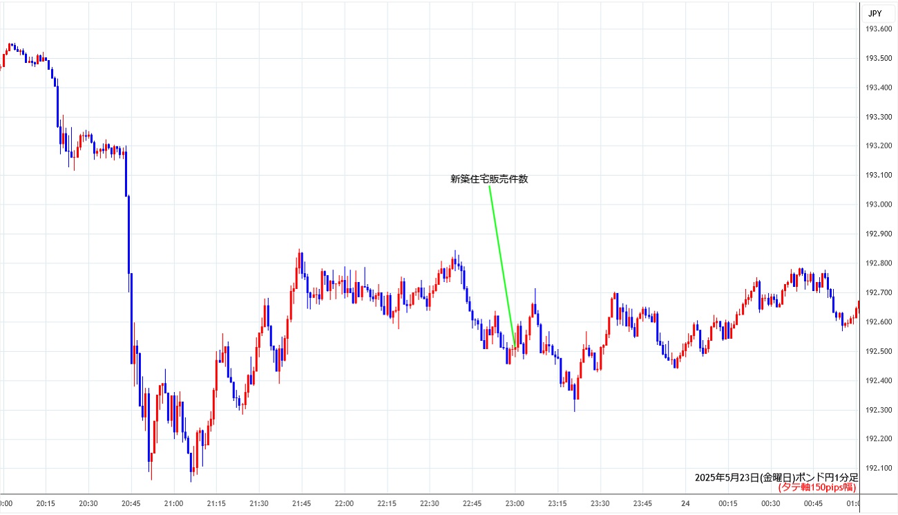Select the 新築住宅販売件数 annotation label
This screenshot has height=515, width=898.
click(489, 179)
